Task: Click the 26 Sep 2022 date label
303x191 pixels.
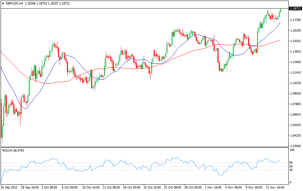Action: pyautogui.click(x=10, y=188)
